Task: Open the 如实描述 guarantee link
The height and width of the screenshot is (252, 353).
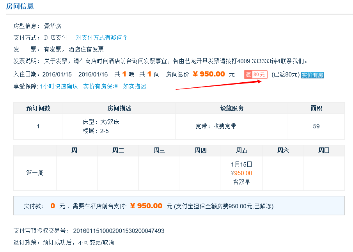Action: click(x=135, y=86)
